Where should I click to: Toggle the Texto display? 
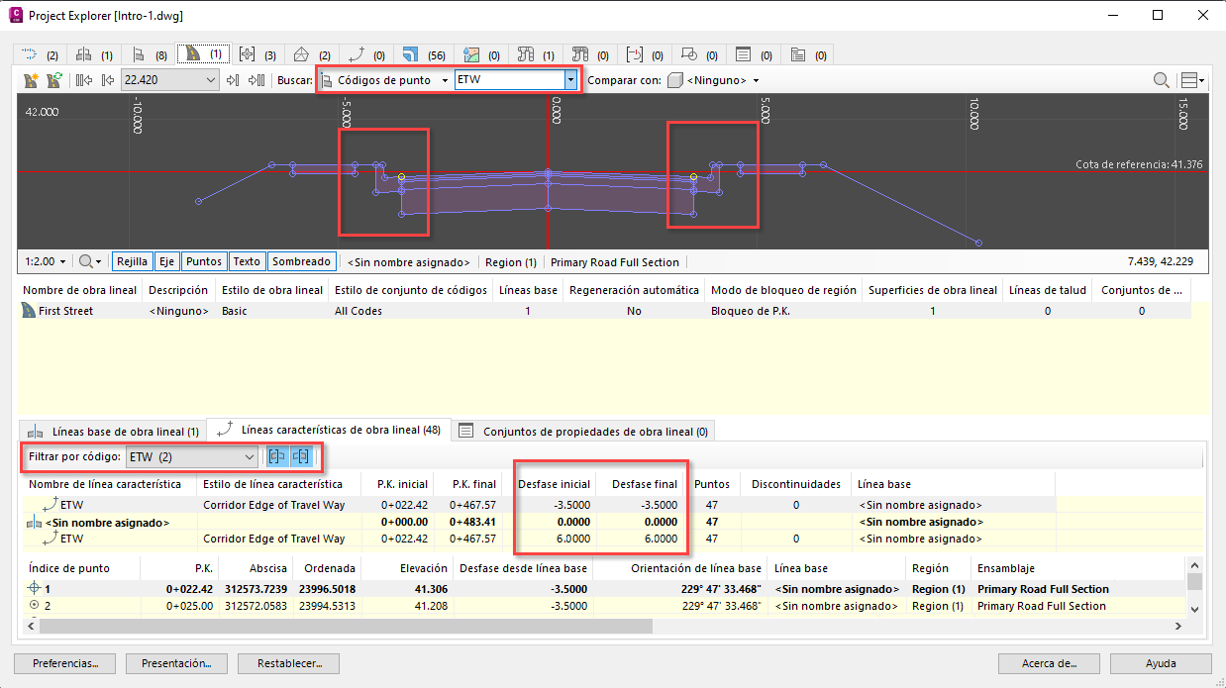tap(247, 261)
